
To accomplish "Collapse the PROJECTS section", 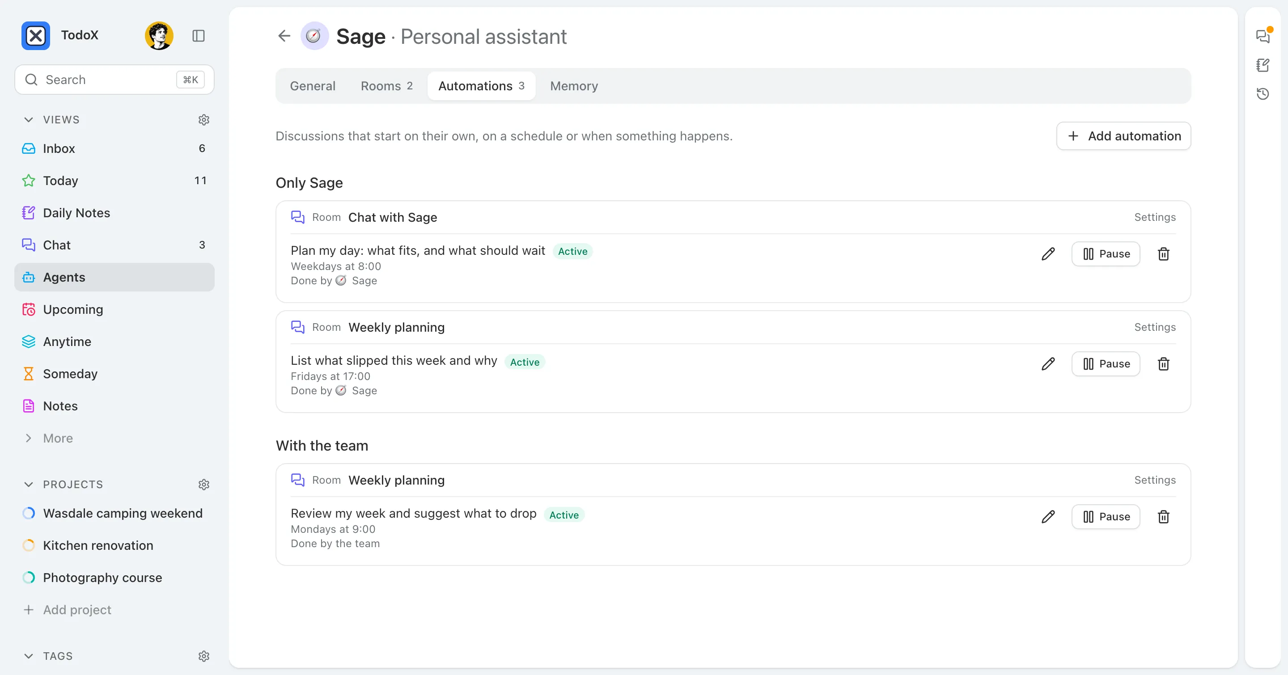I will 29,485.
